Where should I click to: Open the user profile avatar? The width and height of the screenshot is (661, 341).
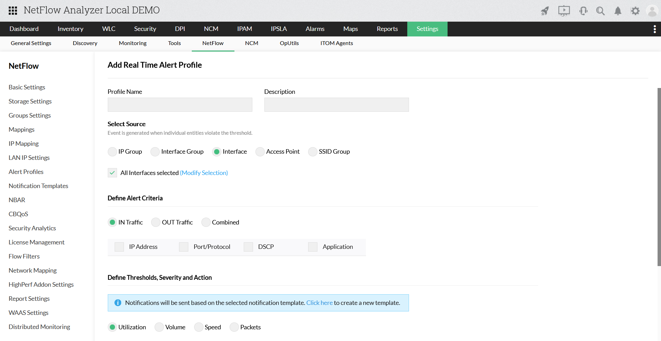pyautogui.click(x=652, y=11)
